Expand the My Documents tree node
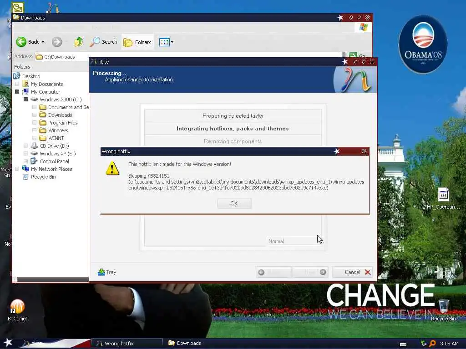The width and height of the screenshot is (466, 349). coord(17,84)
